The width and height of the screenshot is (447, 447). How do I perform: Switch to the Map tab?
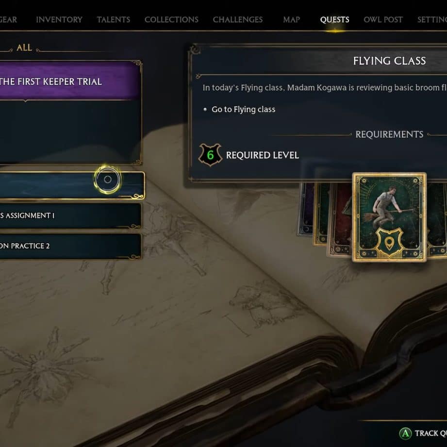291,20
